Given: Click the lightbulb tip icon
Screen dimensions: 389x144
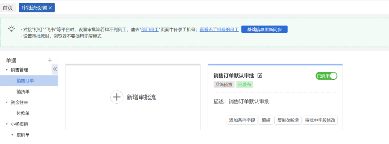Looking at the screenshot, I should coord(12,29).
